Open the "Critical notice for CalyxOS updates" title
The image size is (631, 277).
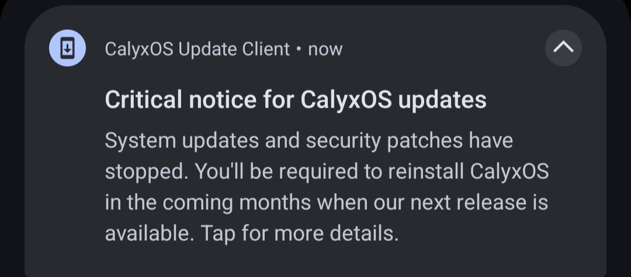[x=296, y=100]
